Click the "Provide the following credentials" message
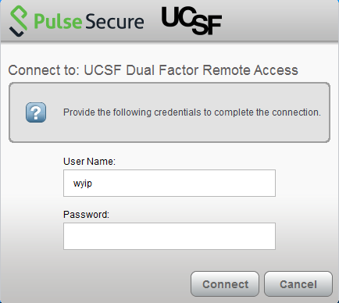 click(132, 112)
